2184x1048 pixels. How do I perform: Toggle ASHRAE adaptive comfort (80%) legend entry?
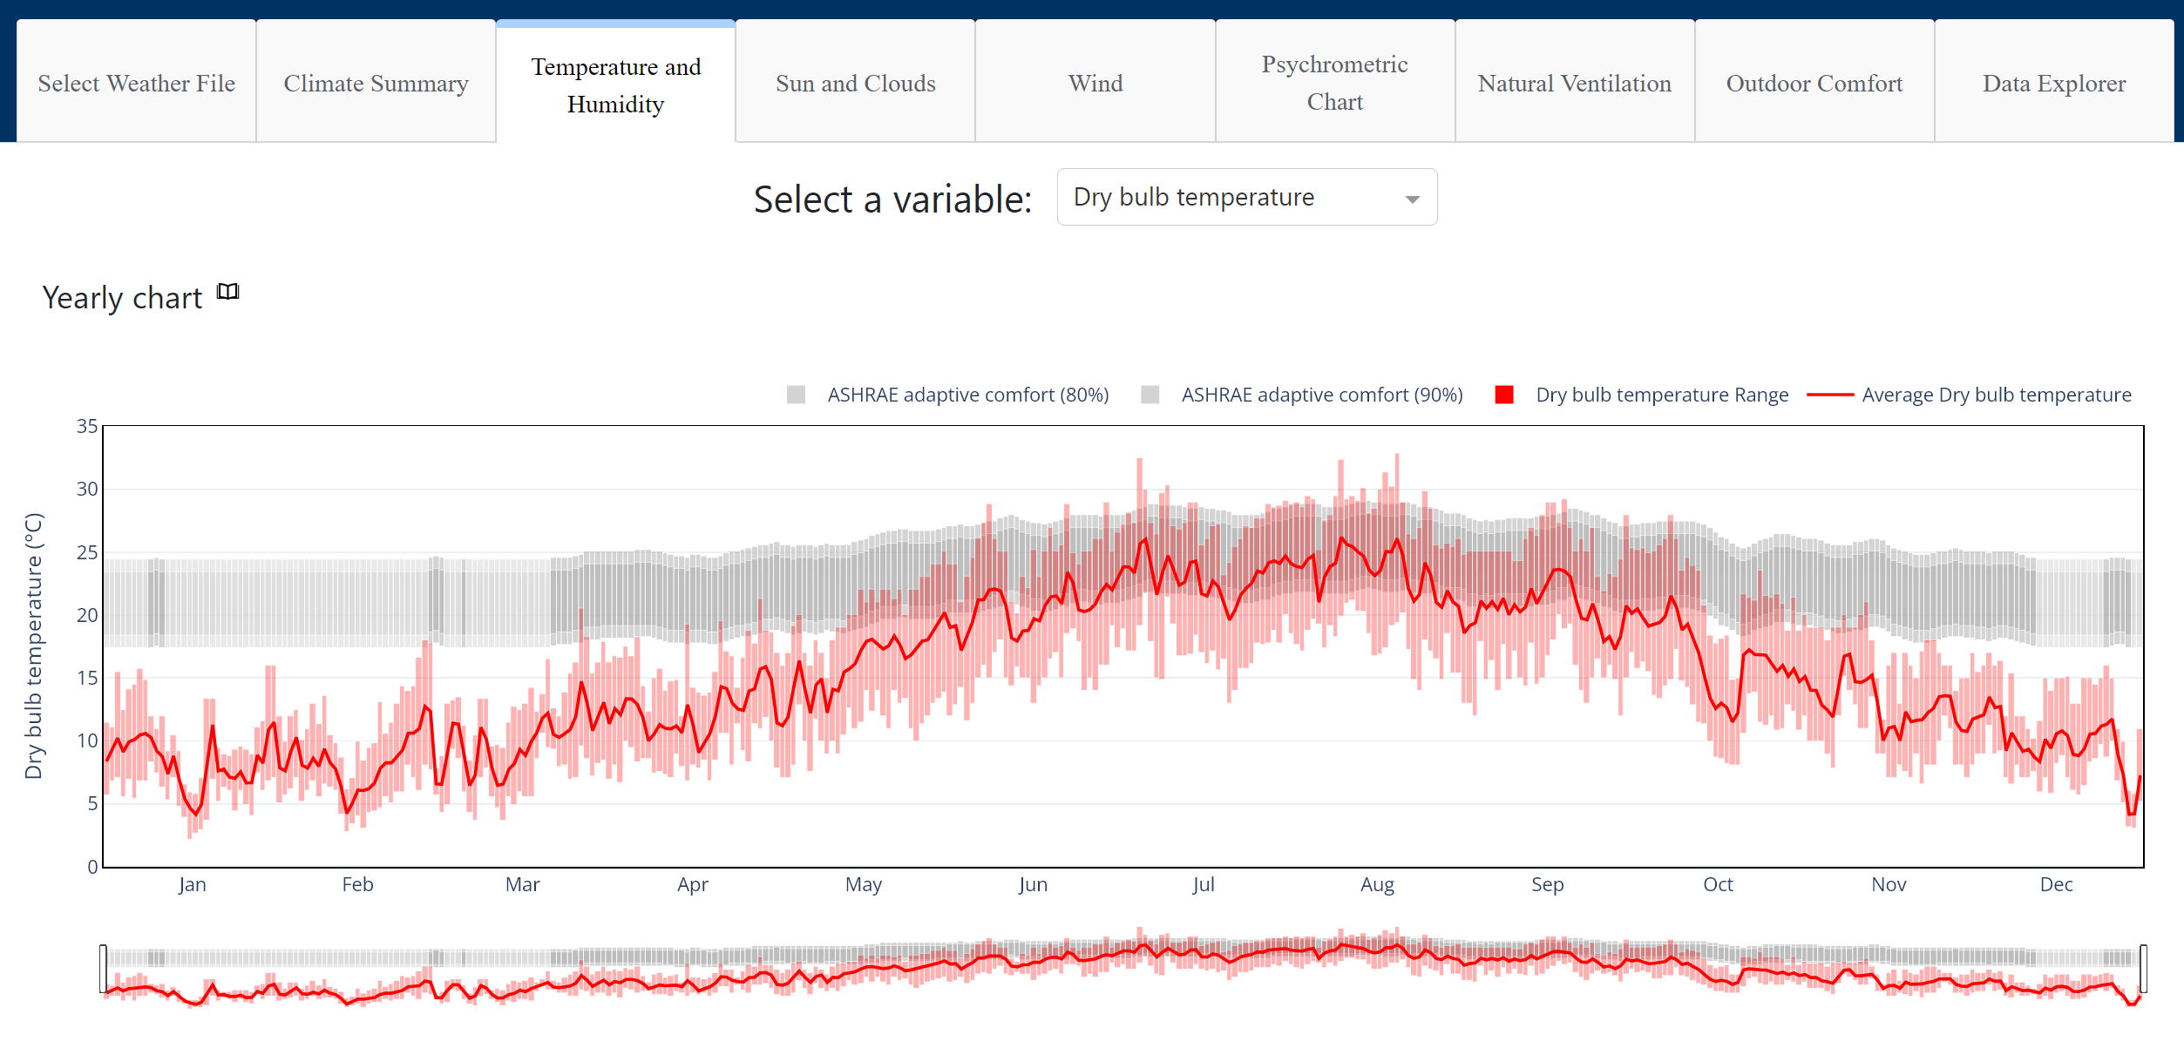coord(967,396)
